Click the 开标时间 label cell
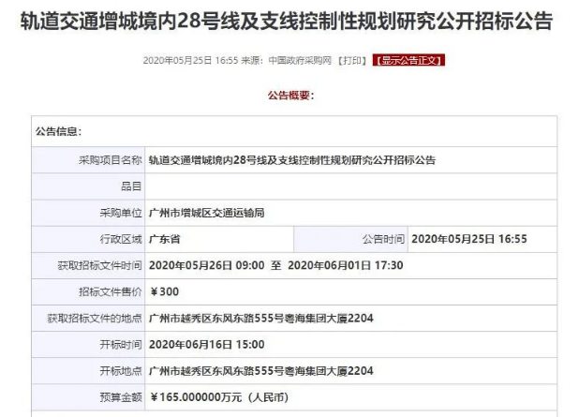Screen dimensions: 579x417 pyautogui.click(x=88, y=345)
